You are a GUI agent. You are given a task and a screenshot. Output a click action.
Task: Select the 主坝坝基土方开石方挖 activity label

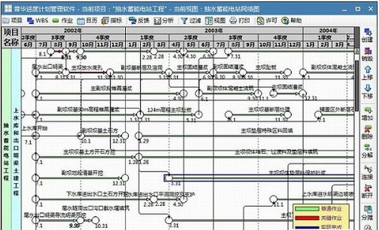click(x=89, y=152)
